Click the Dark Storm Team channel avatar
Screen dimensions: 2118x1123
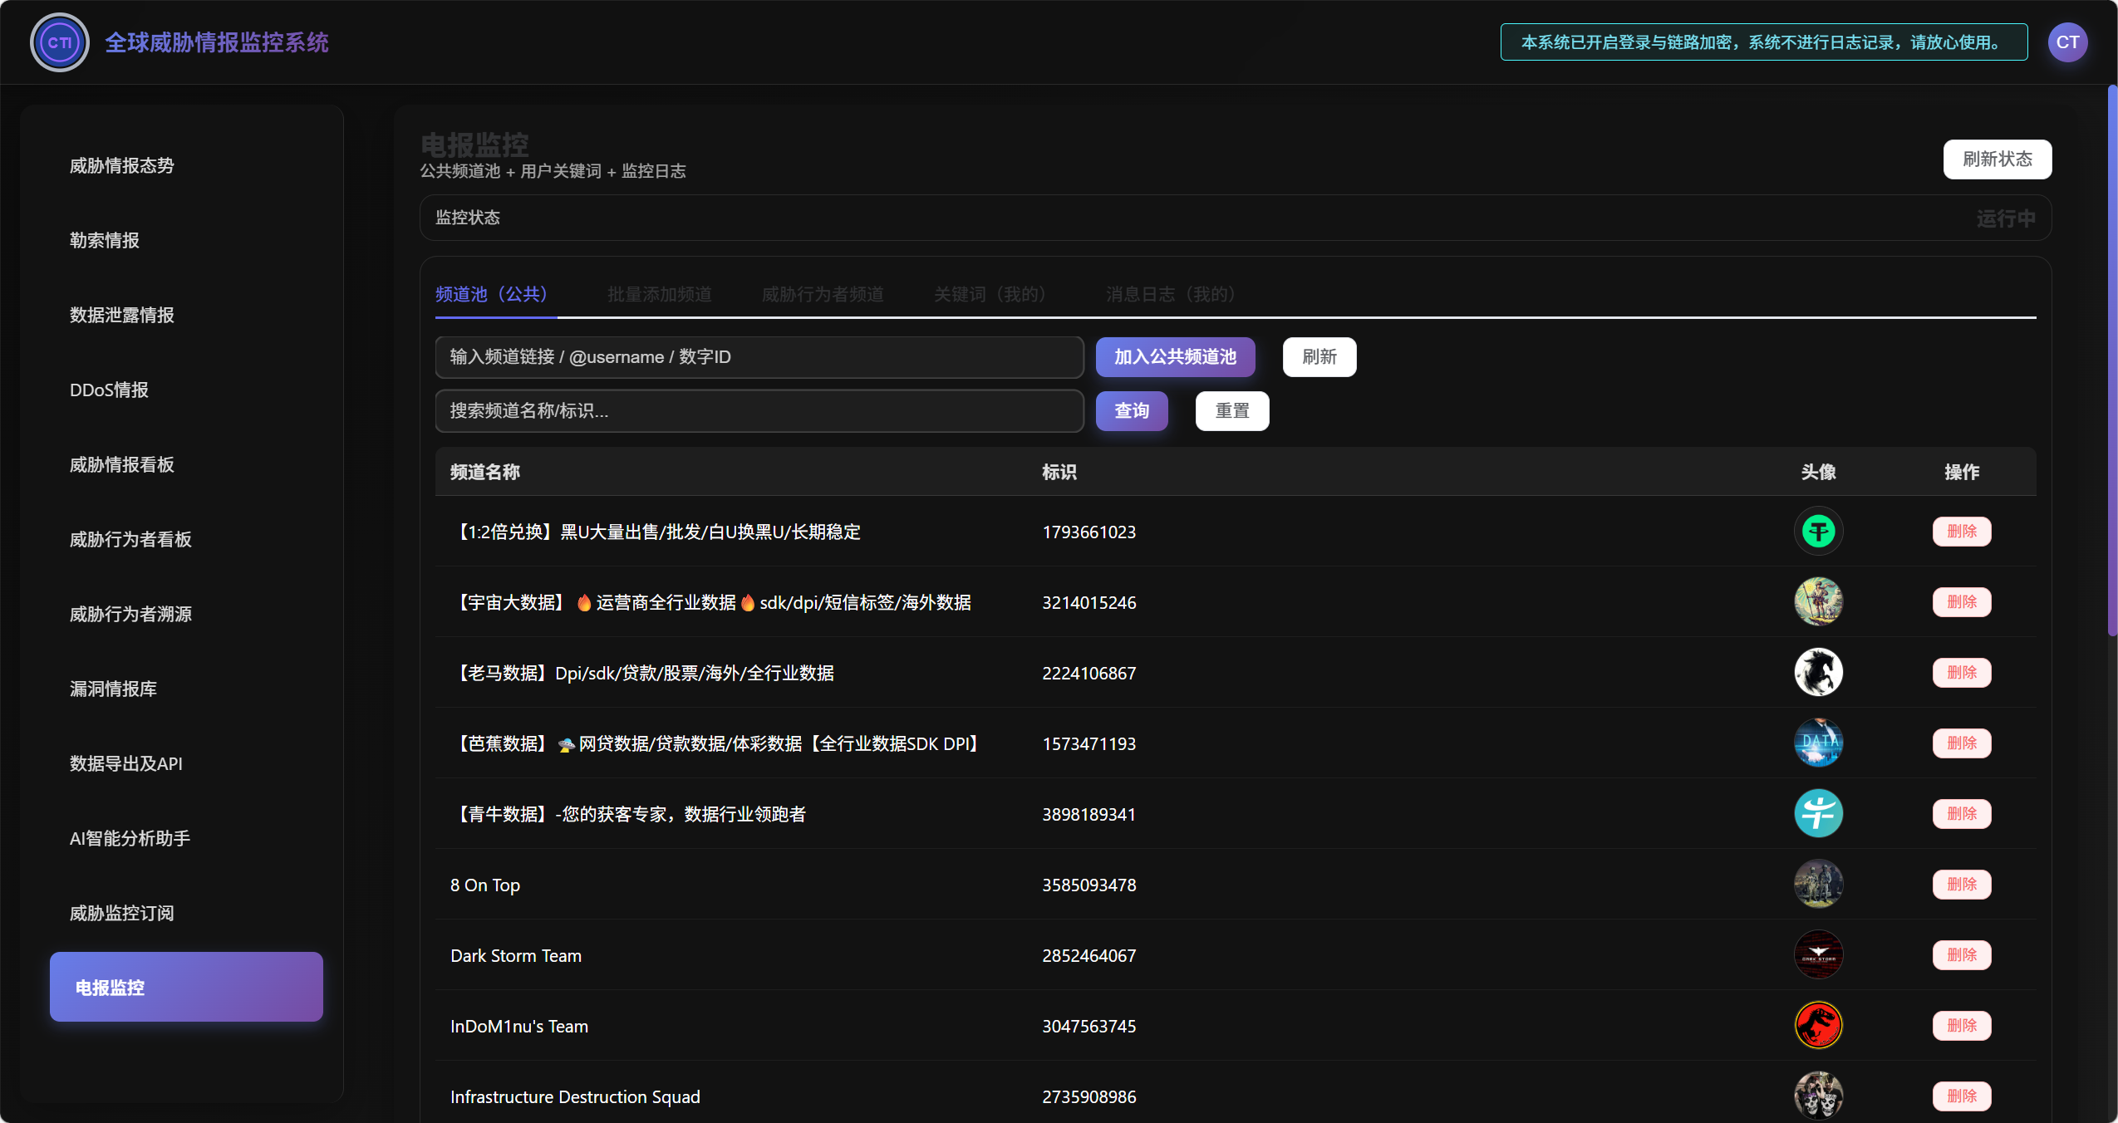pyautogui.click(x=1818, y=955)
